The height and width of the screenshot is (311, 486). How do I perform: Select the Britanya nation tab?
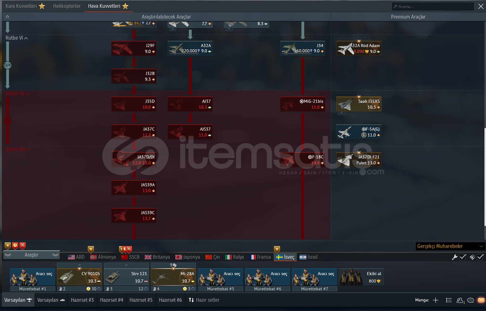(x=157, y=257)
